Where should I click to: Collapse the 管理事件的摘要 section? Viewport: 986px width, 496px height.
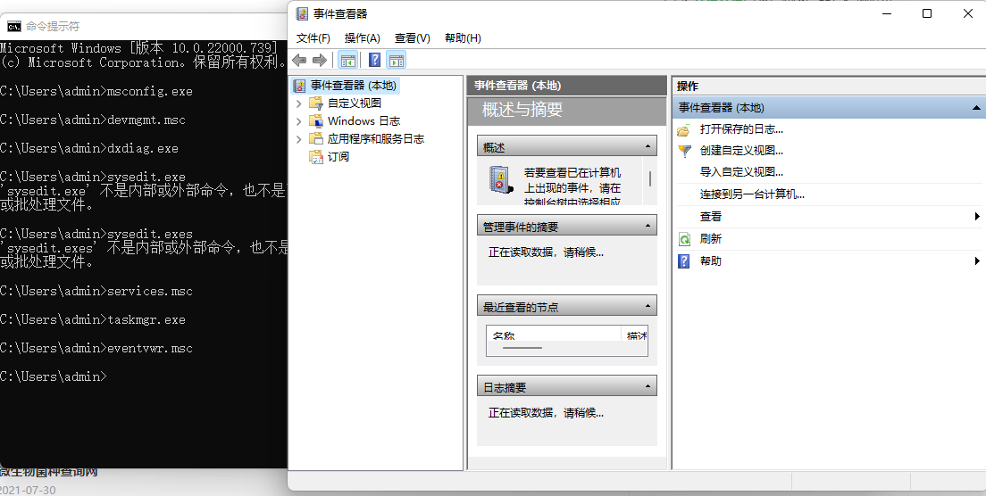648,226
